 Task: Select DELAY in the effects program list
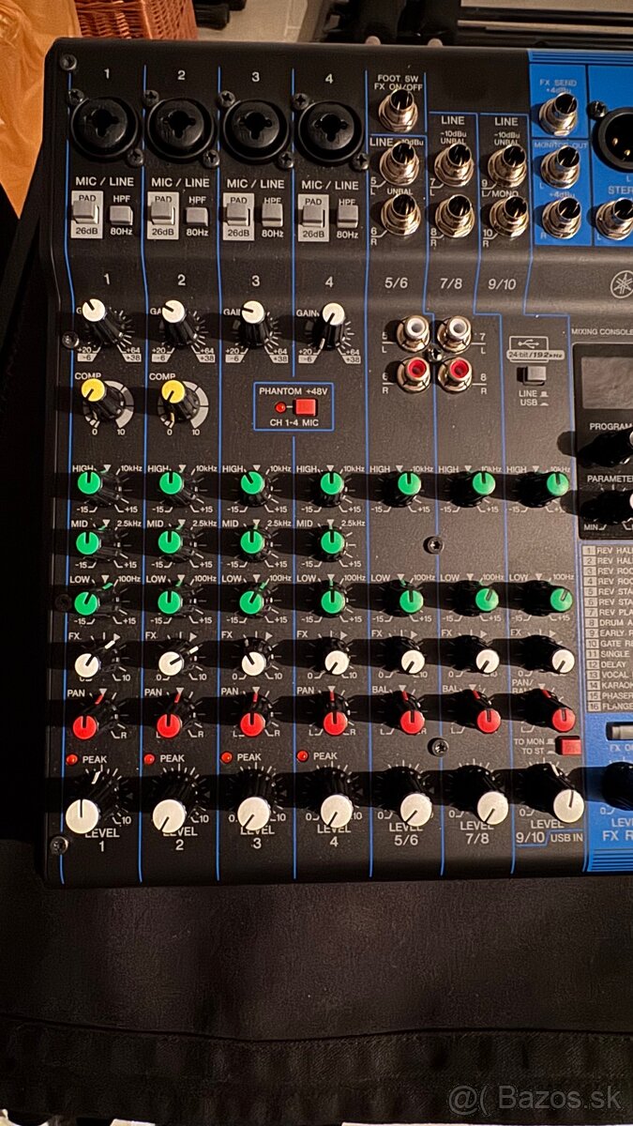607,663
